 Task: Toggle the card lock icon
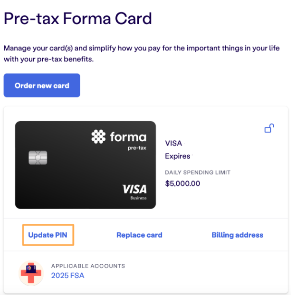coord(269,128)
